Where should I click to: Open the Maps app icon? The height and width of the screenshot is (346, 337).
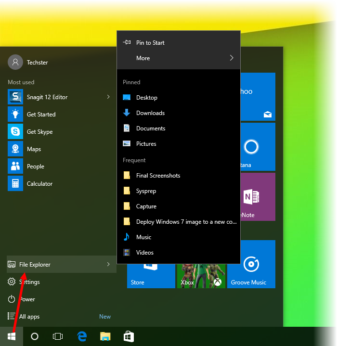tap(15, 149)
